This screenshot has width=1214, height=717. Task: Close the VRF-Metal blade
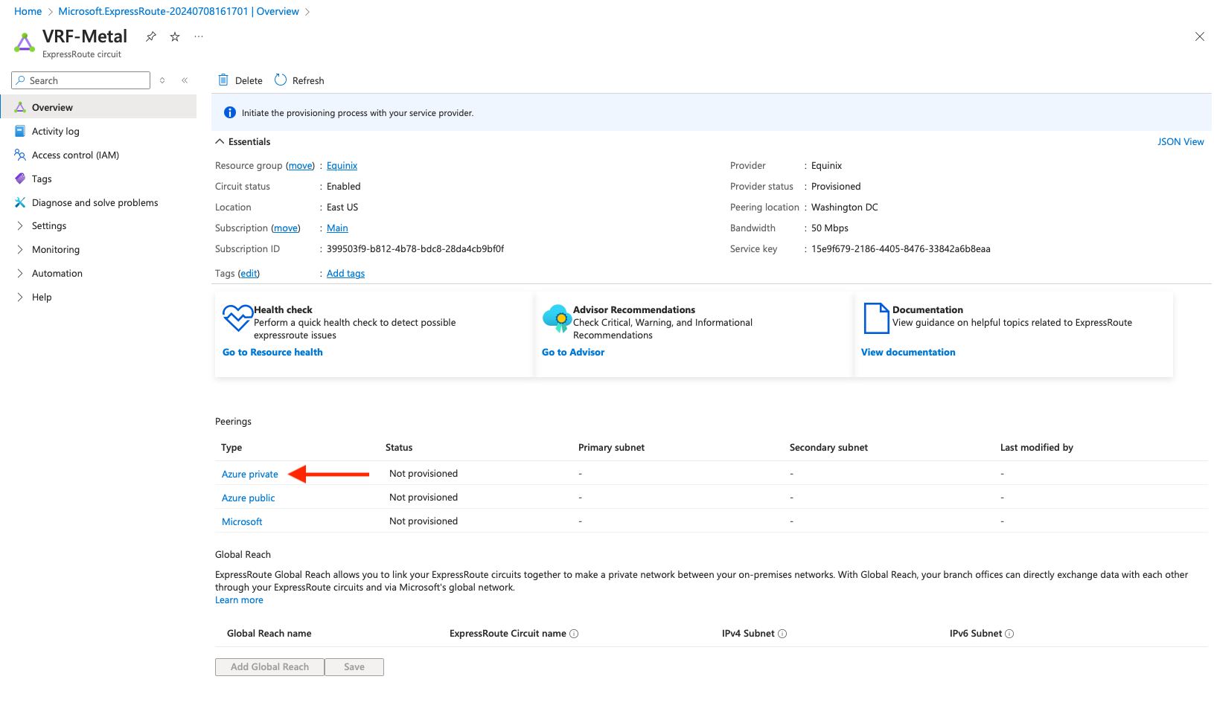pyautogui.click(x=1199, y=36)
